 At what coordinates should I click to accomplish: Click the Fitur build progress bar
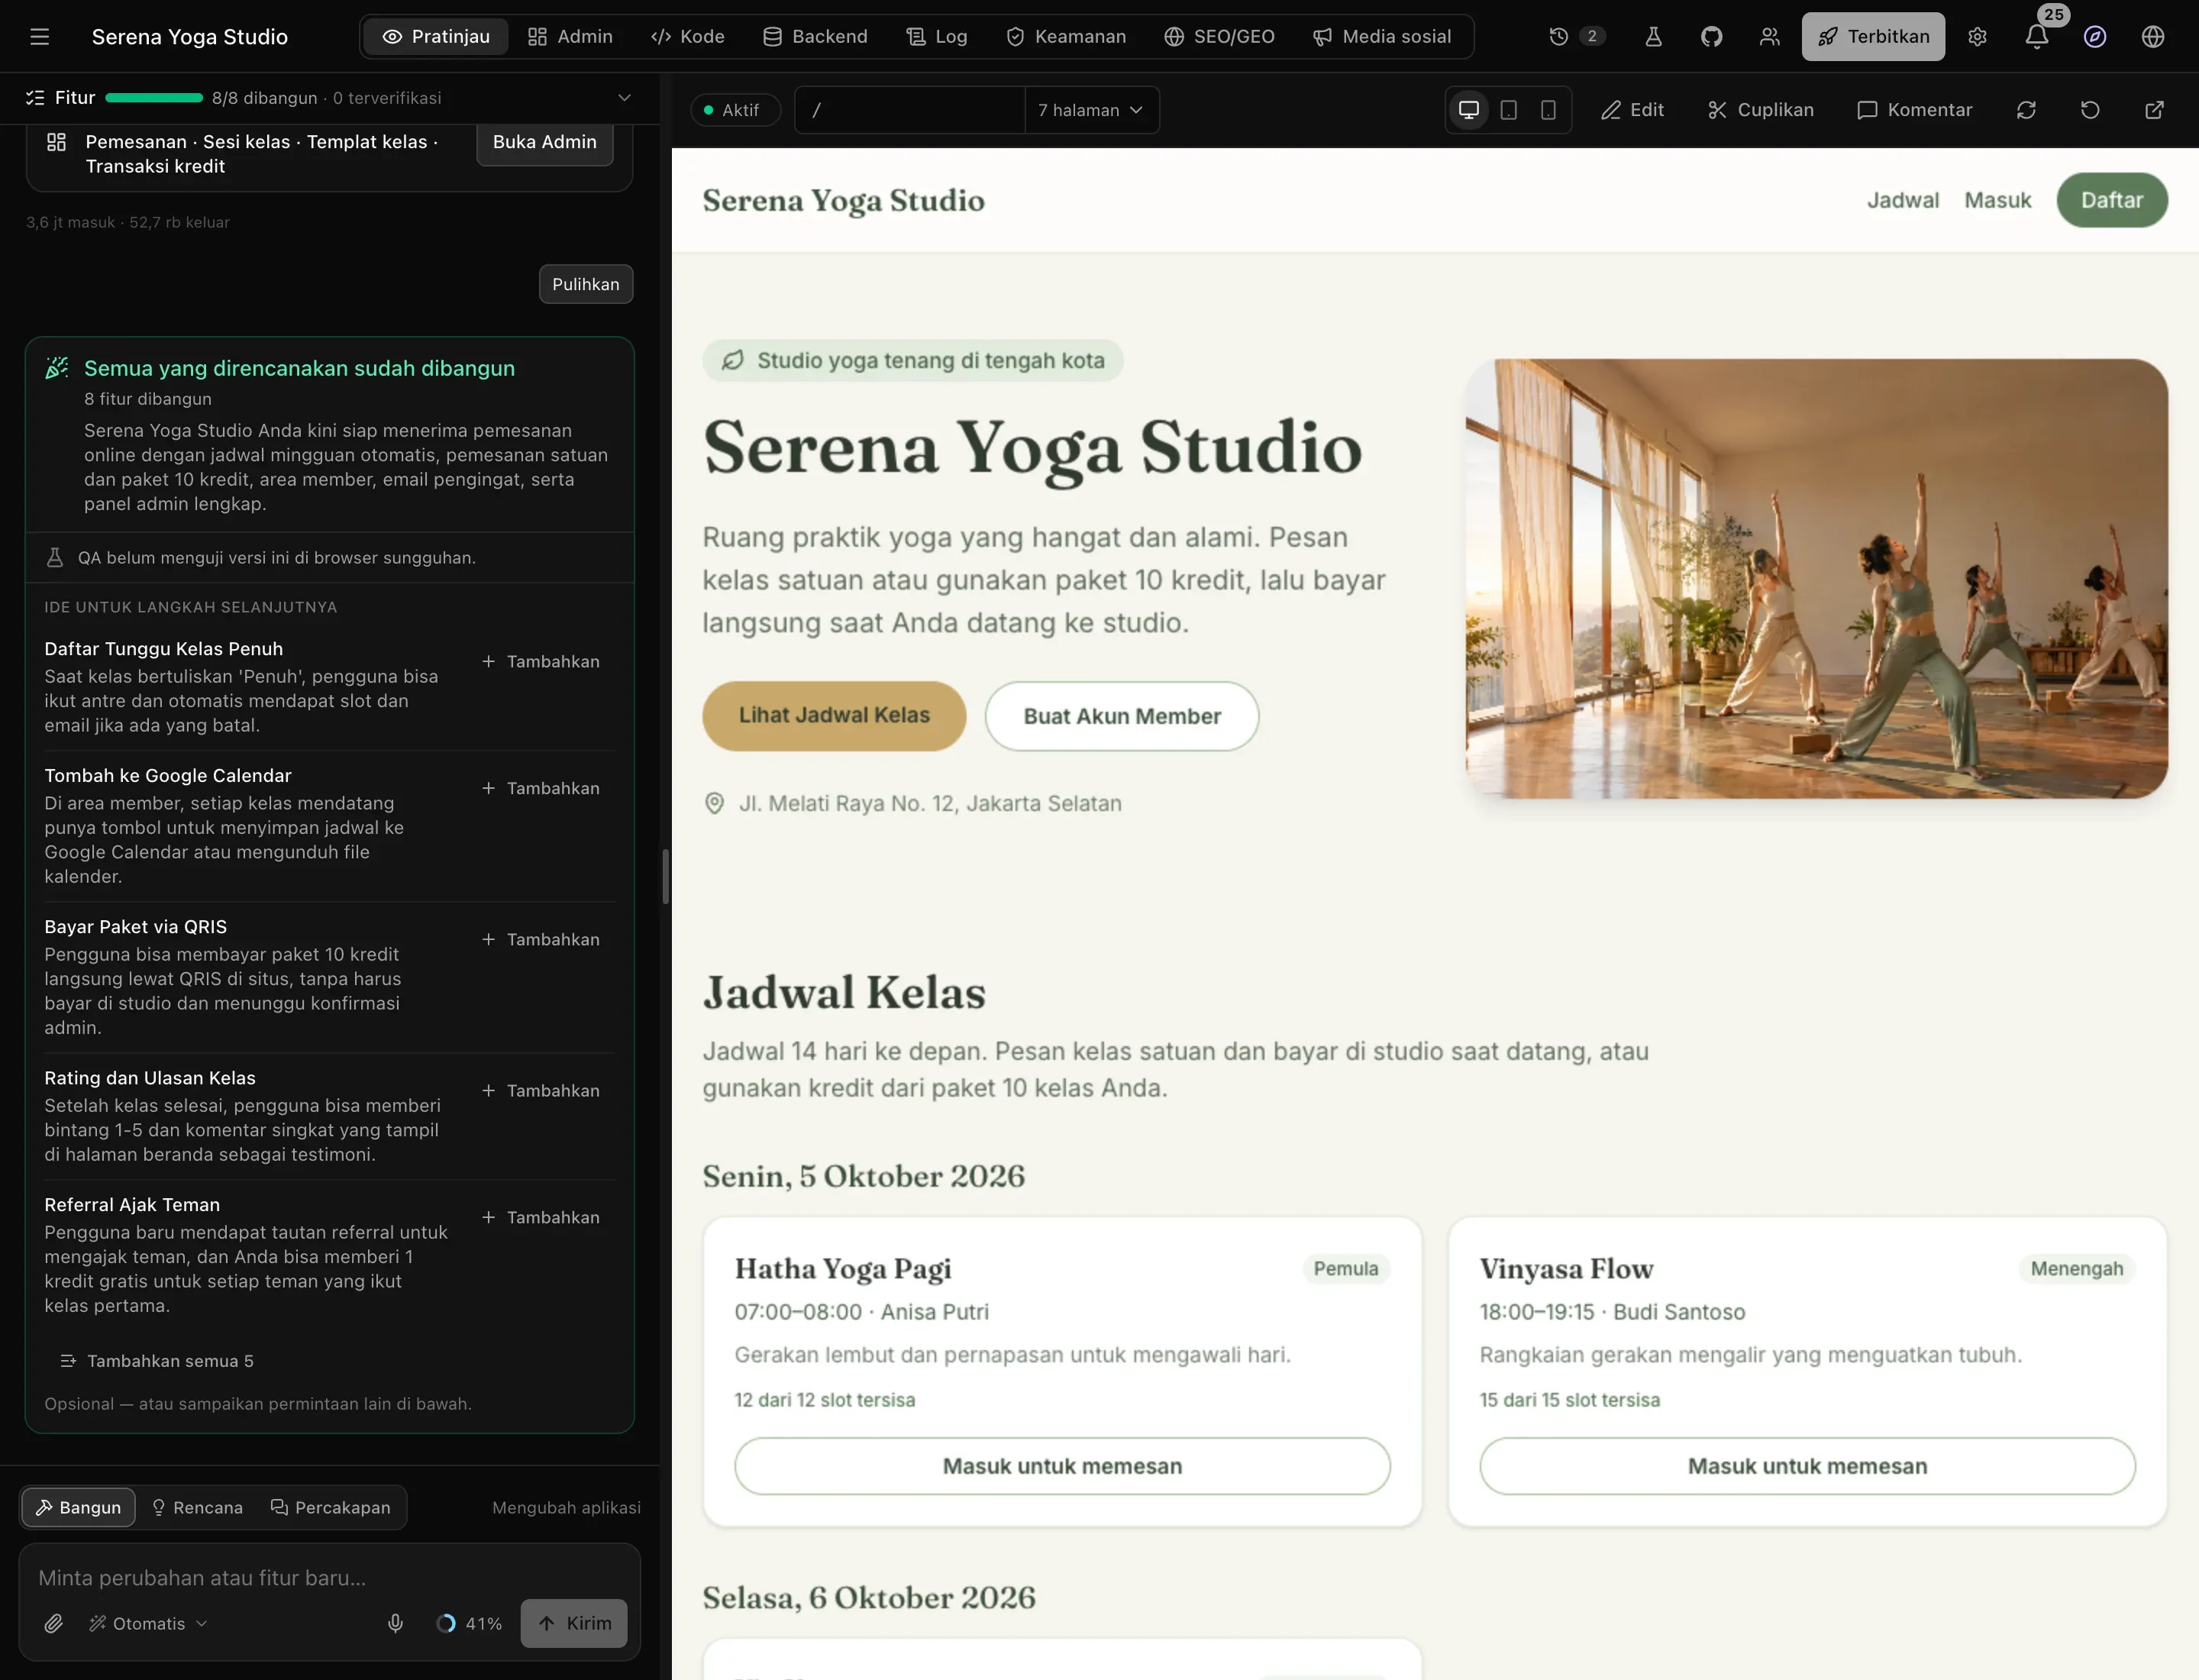click(154, 98)
